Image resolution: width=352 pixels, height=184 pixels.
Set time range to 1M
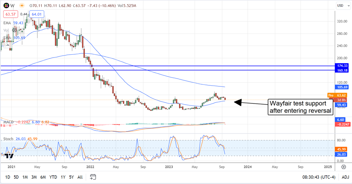click(25, 177)
